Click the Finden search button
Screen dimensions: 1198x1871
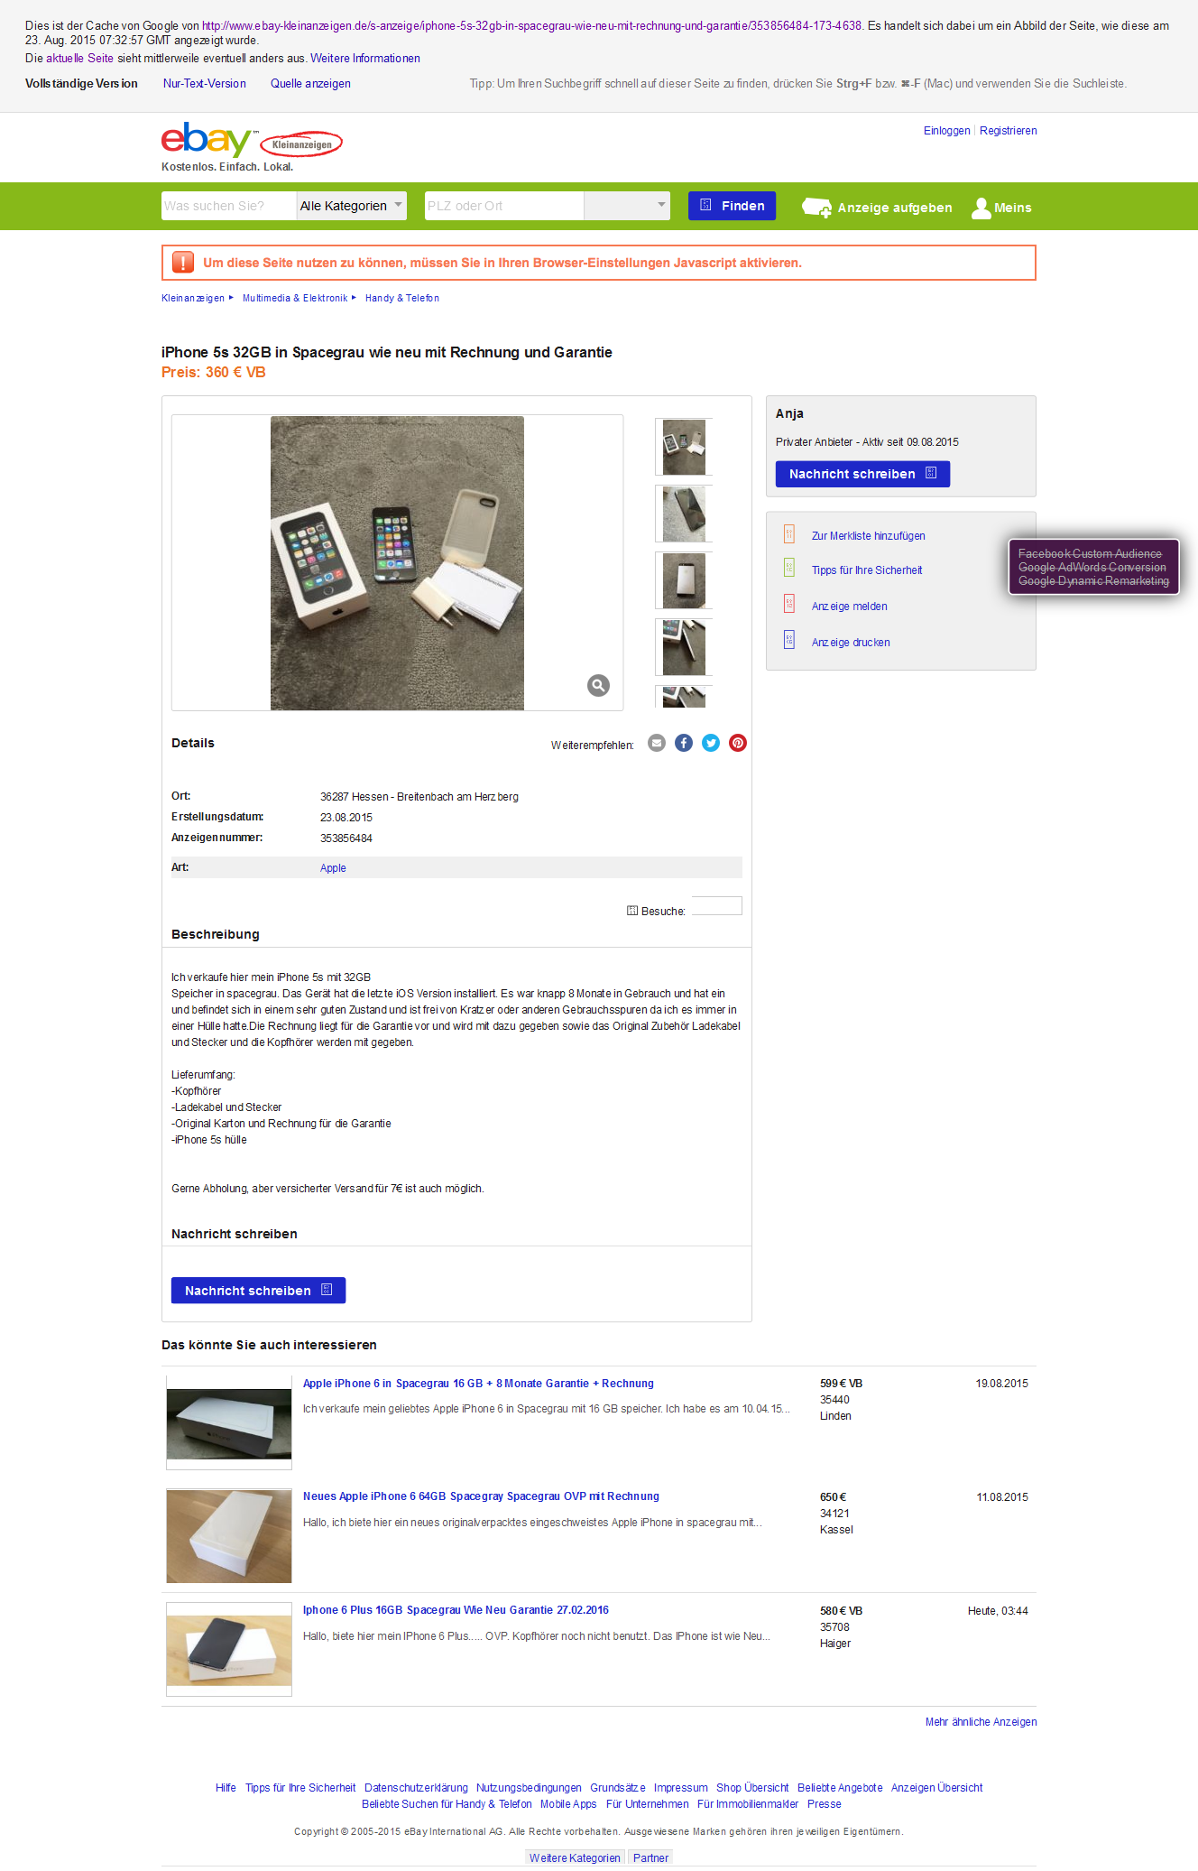[732, 206]
